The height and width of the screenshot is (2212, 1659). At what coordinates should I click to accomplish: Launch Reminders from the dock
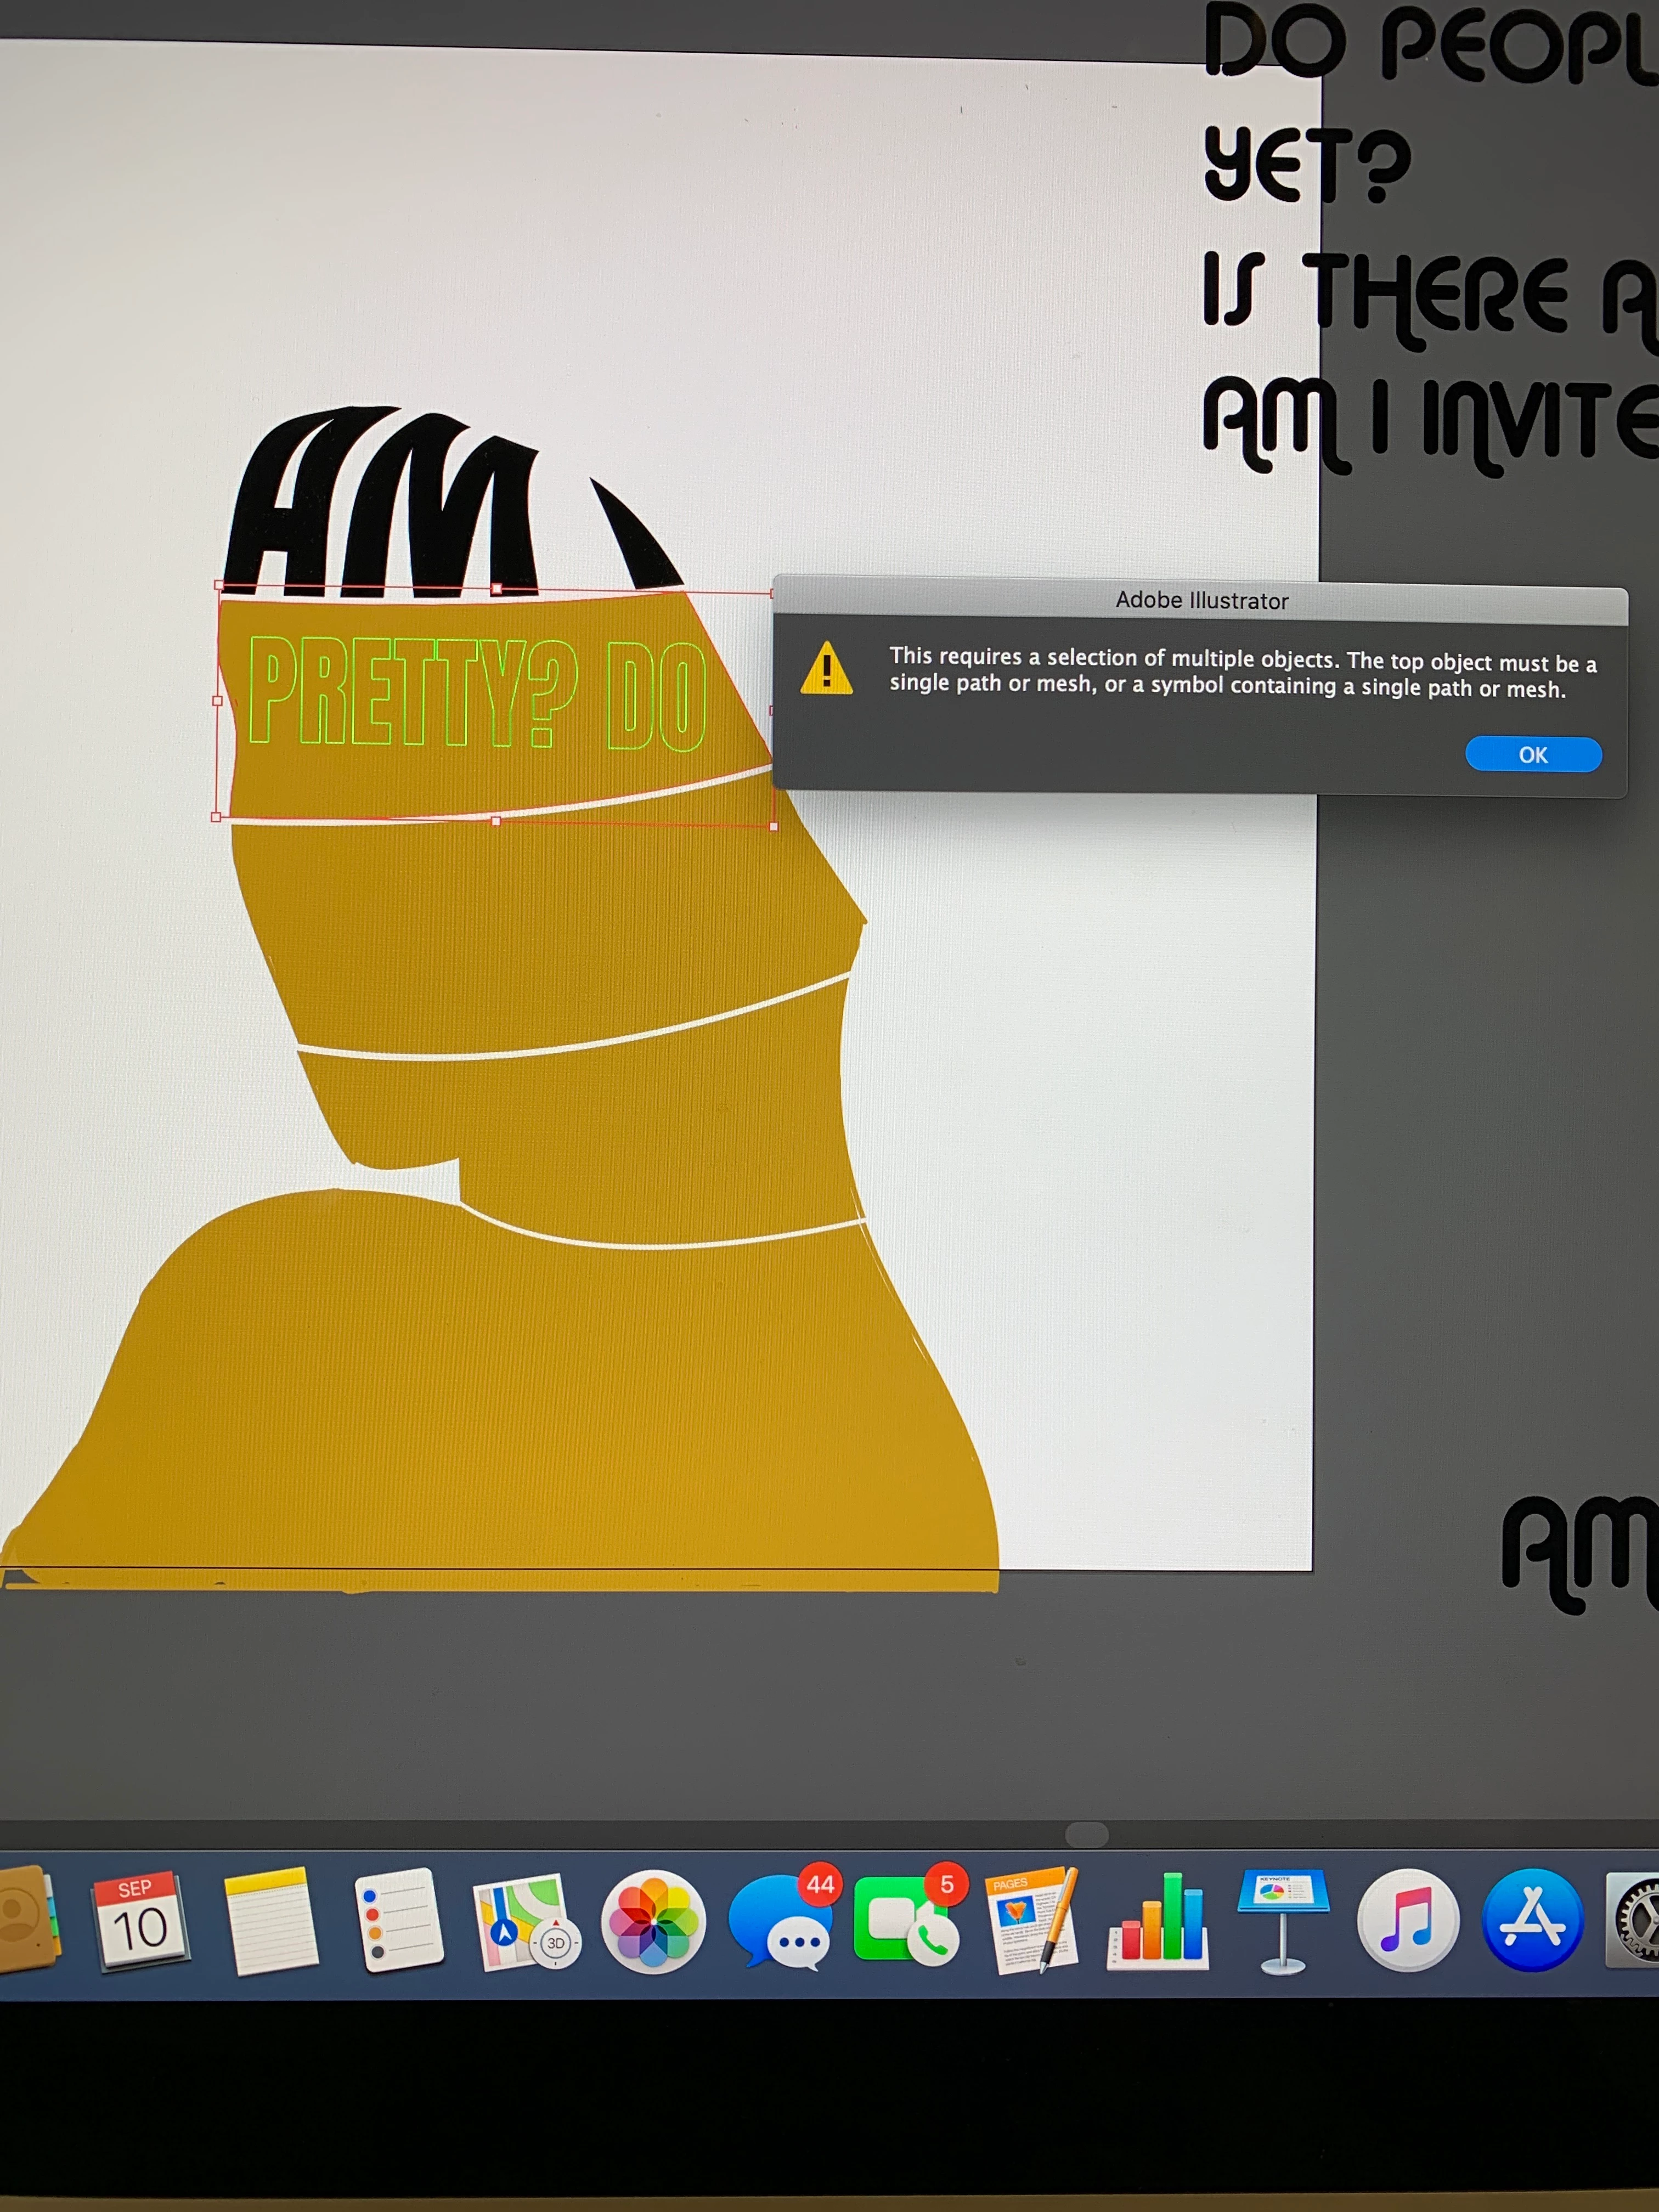[399, 1920]
